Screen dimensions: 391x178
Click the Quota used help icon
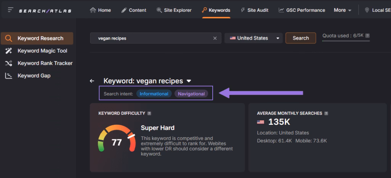click(368, 35)
